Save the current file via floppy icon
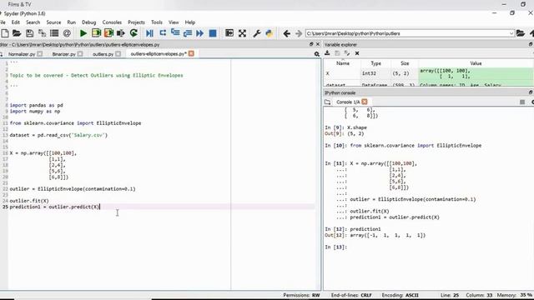The height and width of the screenshot is (300, 534). (30, 33)
